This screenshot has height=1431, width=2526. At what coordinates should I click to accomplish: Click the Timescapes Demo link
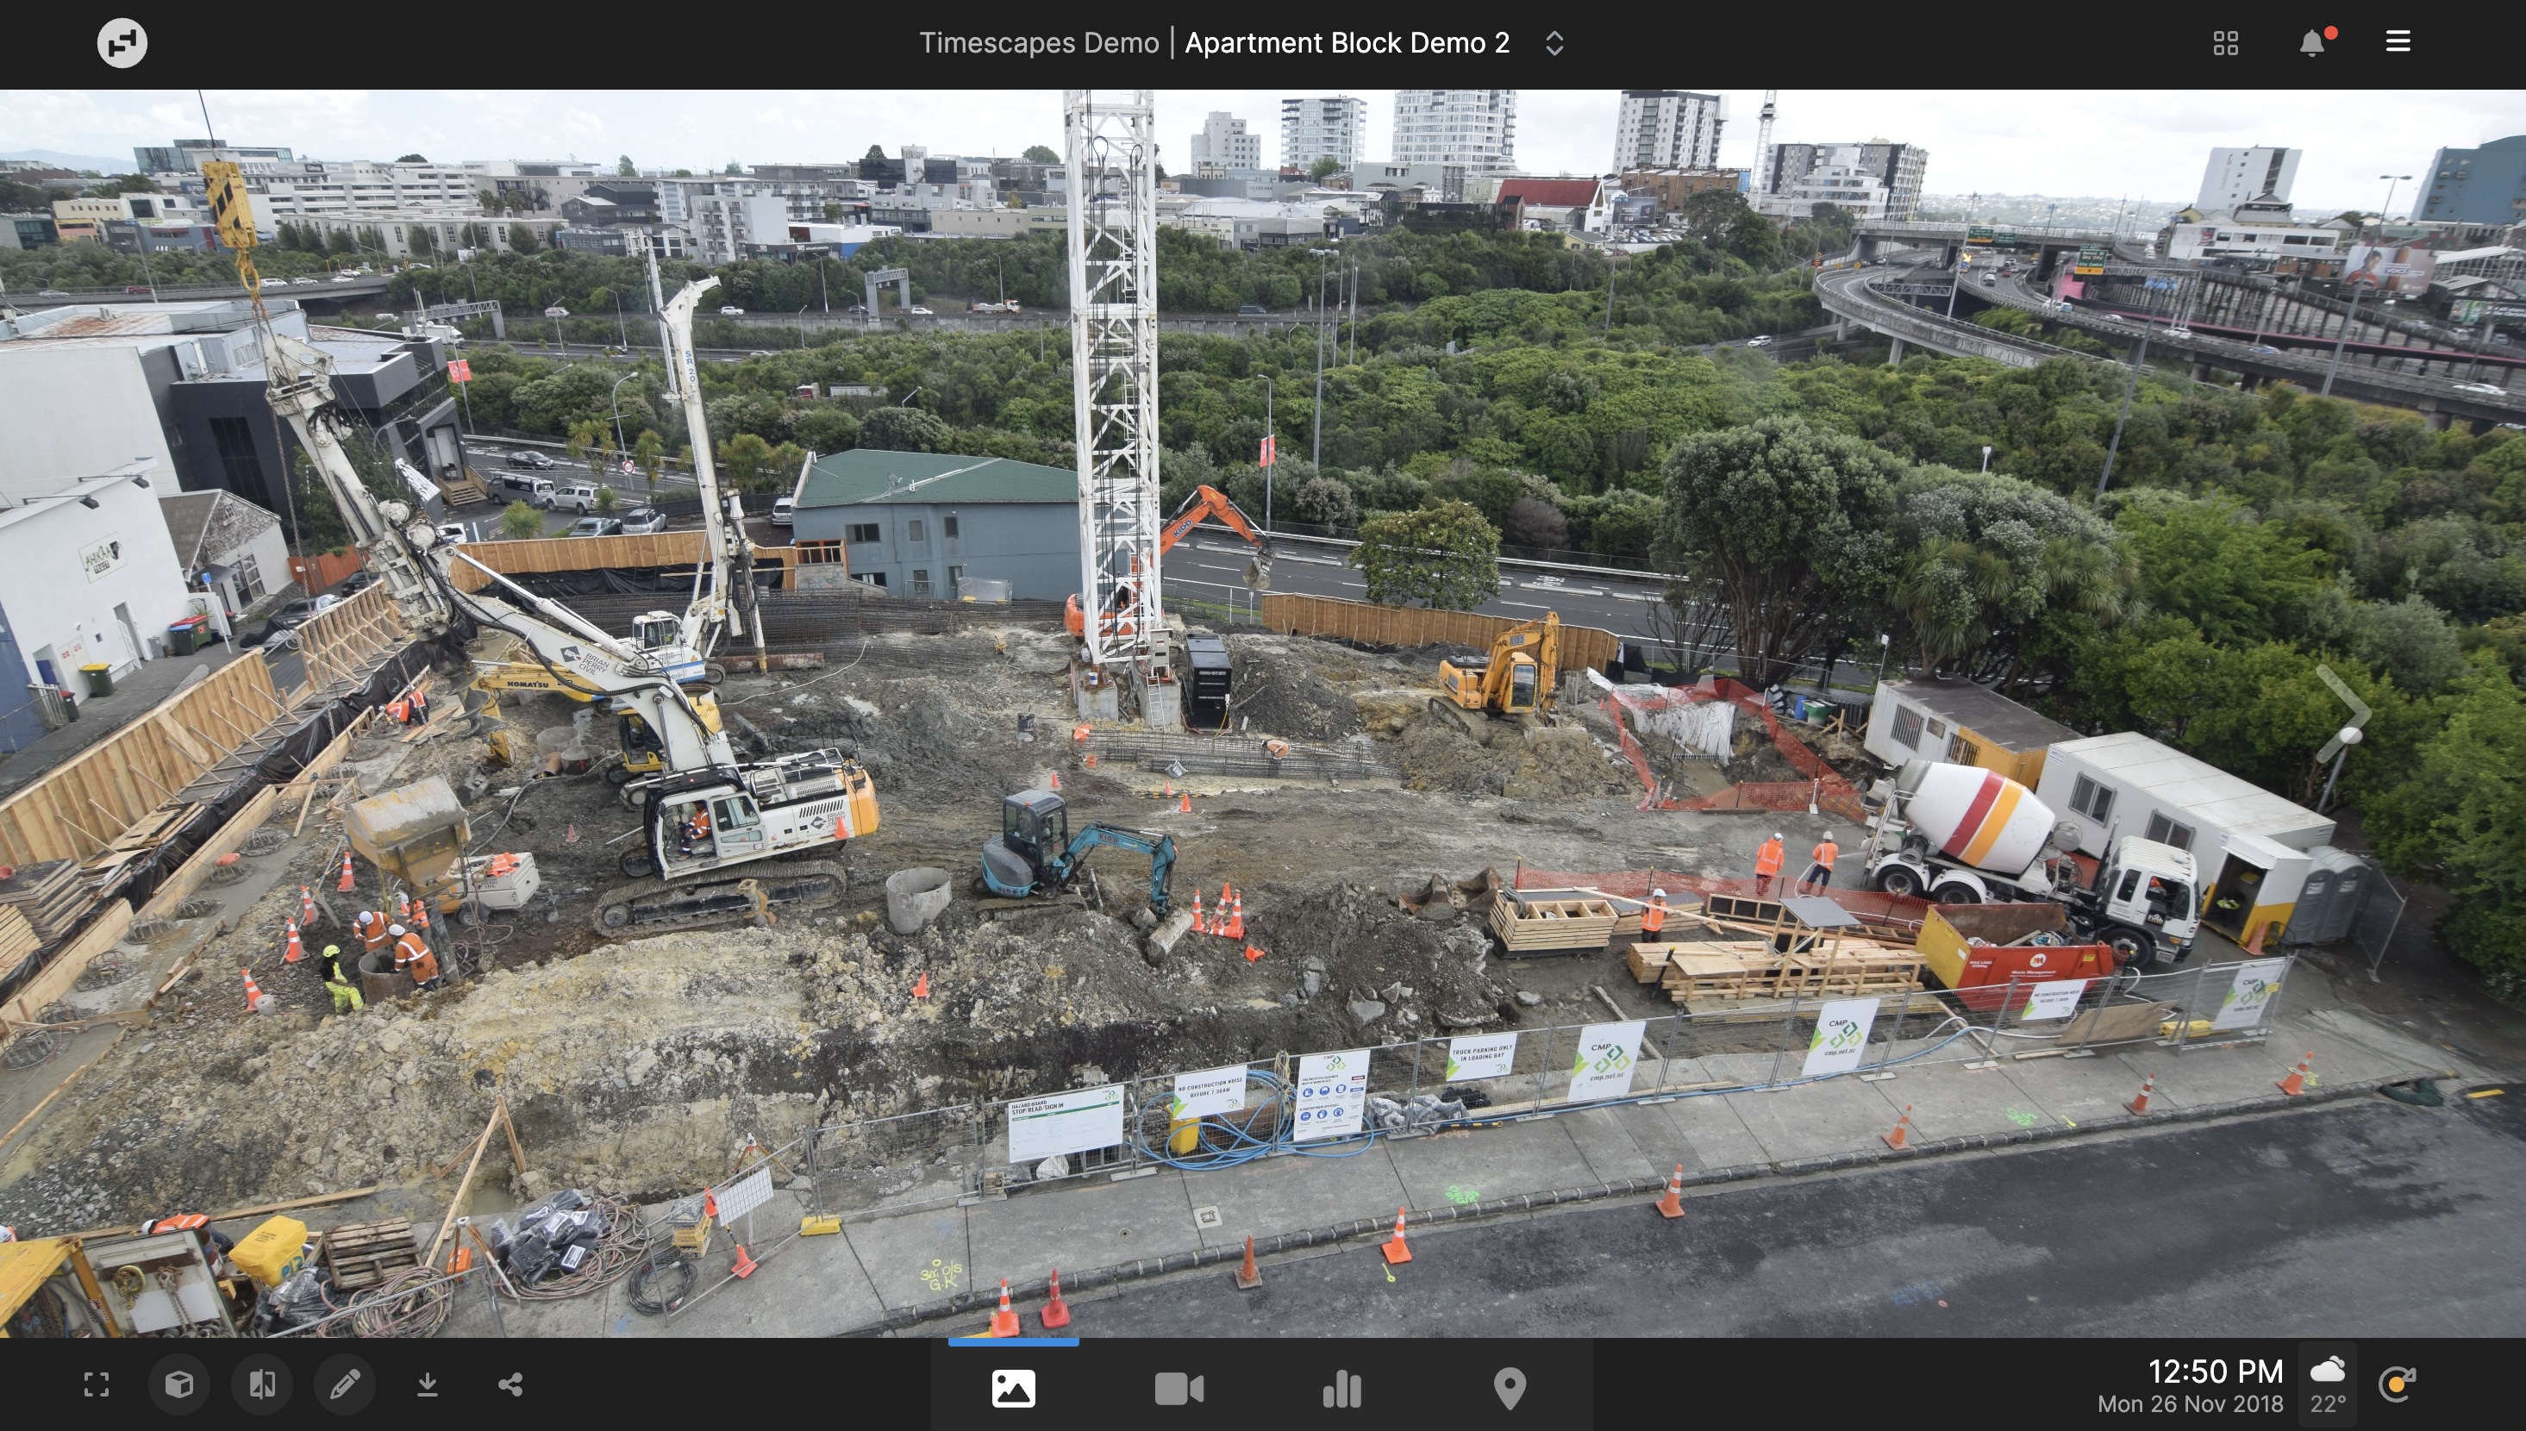(1039, 43)
